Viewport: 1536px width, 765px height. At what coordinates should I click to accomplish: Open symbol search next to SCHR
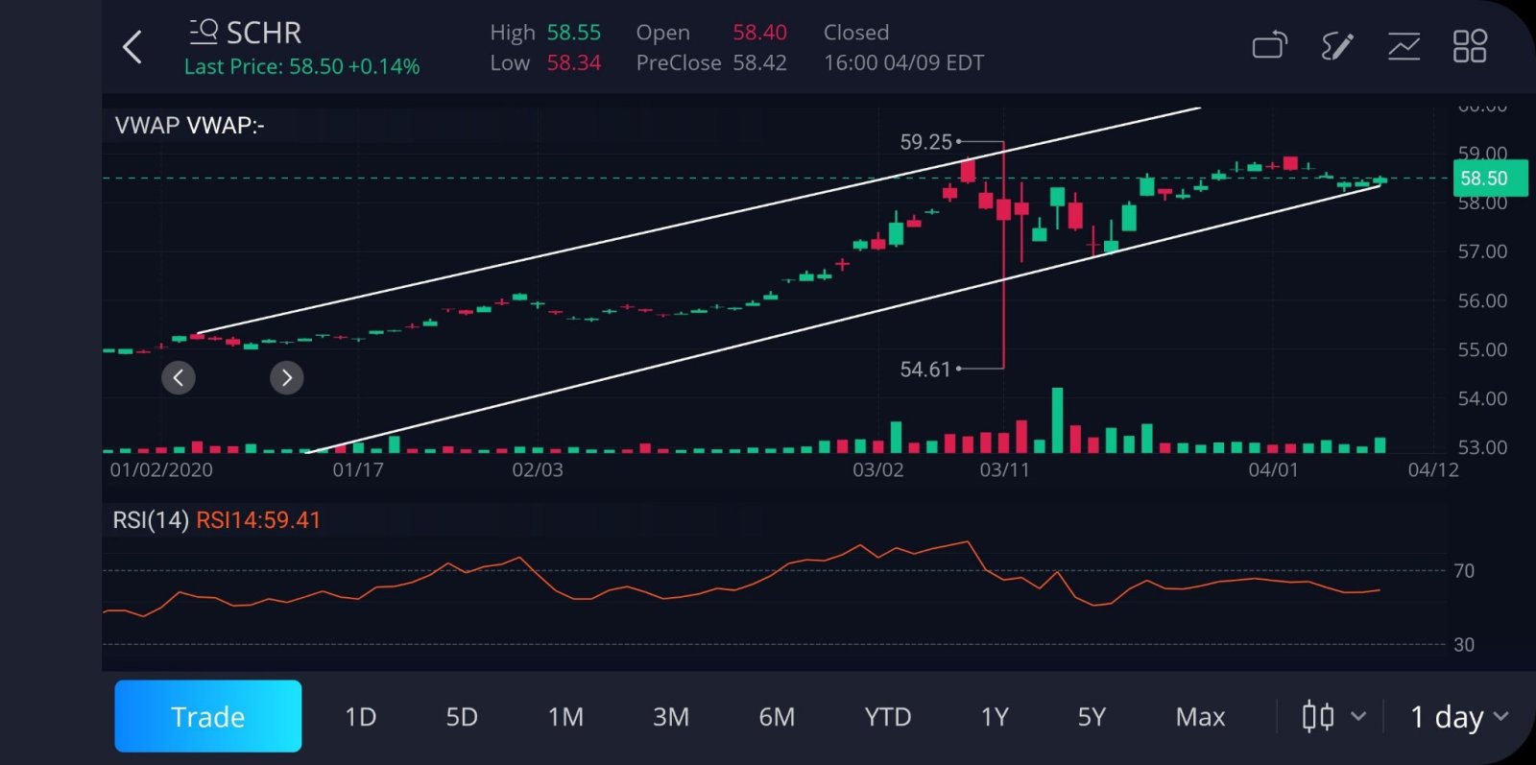click(x=203, y=33)
